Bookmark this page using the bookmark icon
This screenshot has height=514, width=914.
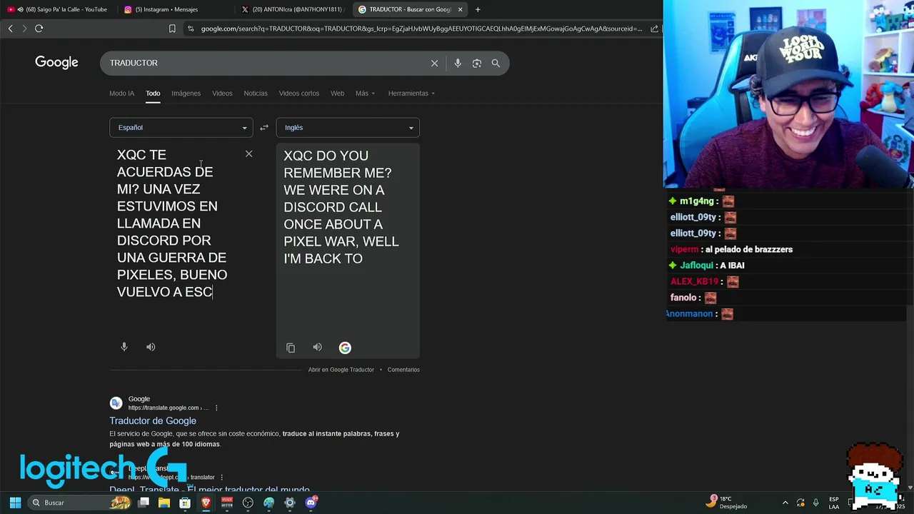point(172,29)
